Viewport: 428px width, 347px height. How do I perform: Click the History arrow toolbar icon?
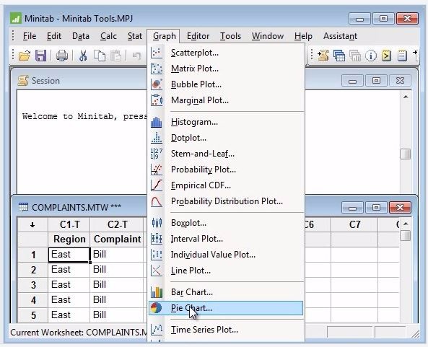pyautogui.click(x=386, y=56)
